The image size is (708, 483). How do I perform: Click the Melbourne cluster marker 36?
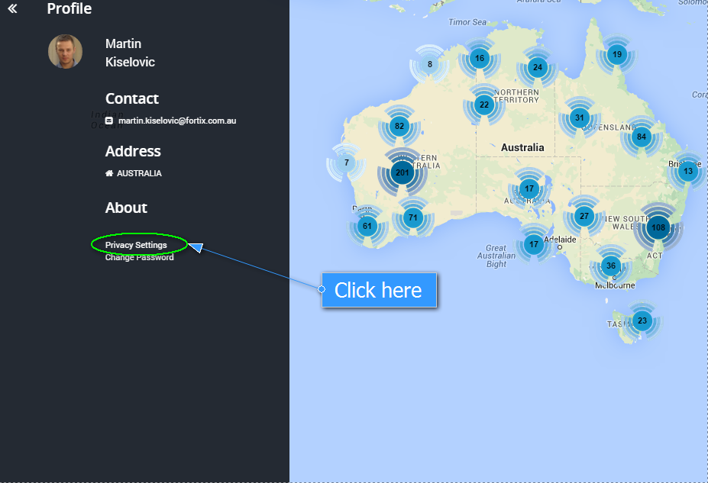click(x=610, y=266)
